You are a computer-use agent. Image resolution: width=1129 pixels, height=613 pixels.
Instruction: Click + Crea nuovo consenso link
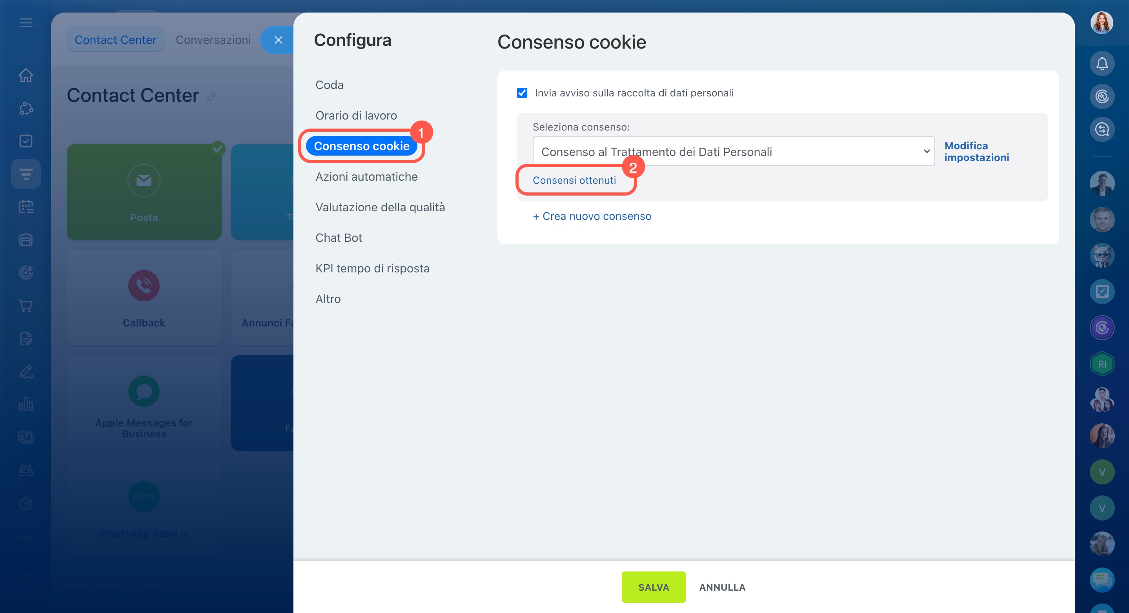pyautogui.click(x=592, y=216)
